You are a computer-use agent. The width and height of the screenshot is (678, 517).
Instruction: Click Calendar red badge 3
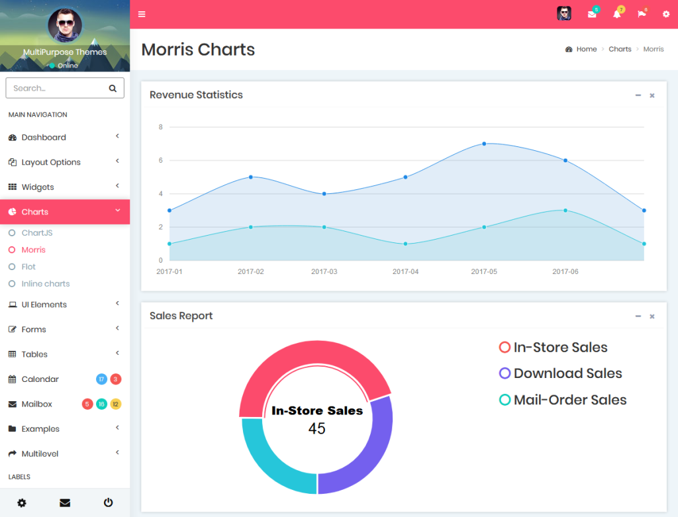click(115, 379)
